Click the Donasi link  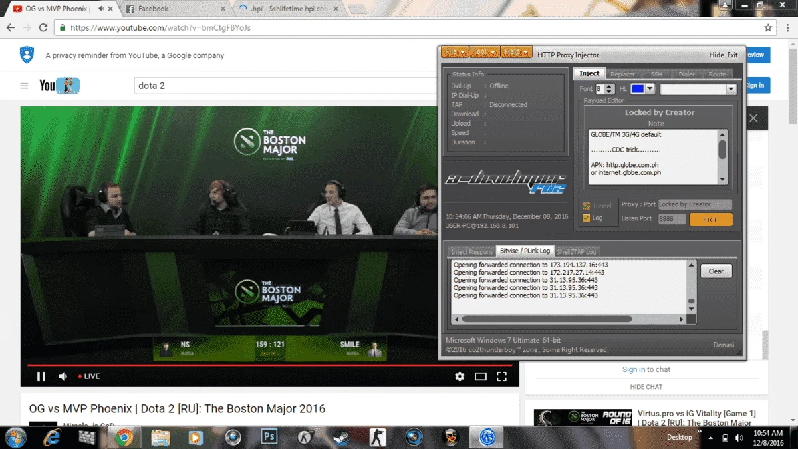click(x=724, y=345)
